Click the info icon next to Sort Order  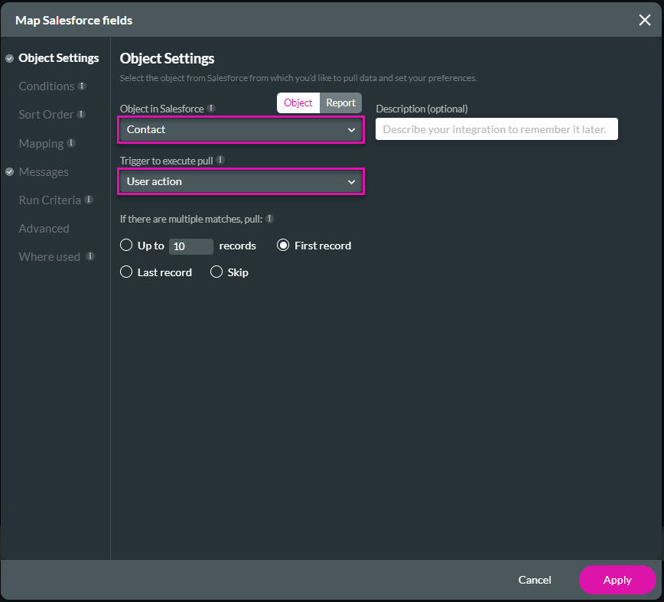(82, 114)
